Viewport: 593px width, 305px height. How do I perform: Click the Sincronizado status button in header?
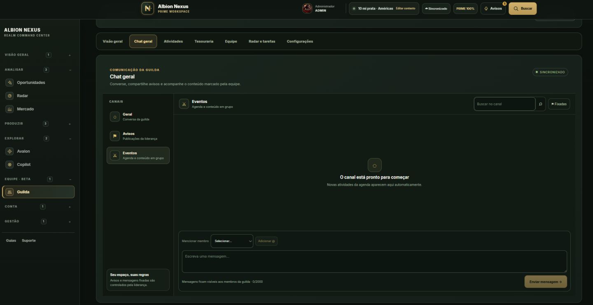(436, 9)
